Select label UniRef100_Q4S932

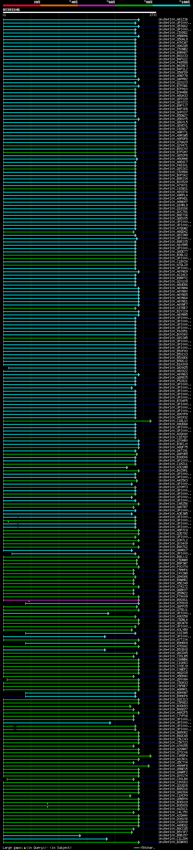coord(173,417)
